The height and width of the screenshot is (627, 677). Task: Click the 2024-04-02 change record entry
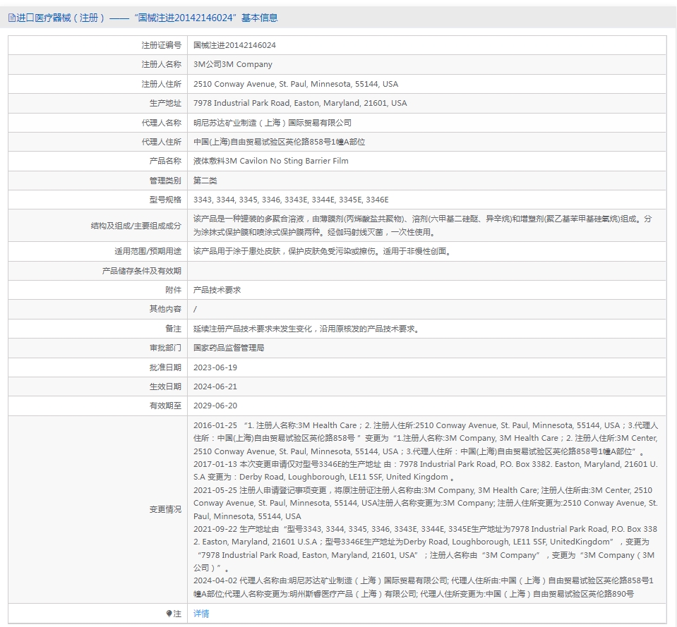point(424,588)
